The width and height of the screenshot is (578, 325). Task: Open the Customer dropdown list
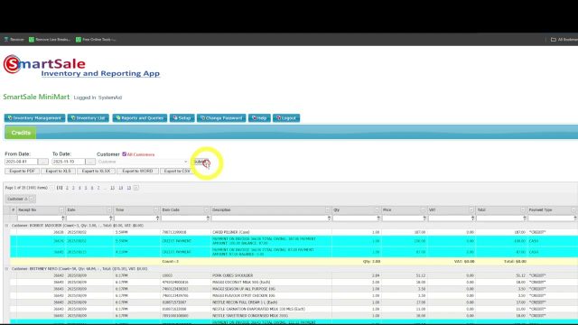(186, 162)
